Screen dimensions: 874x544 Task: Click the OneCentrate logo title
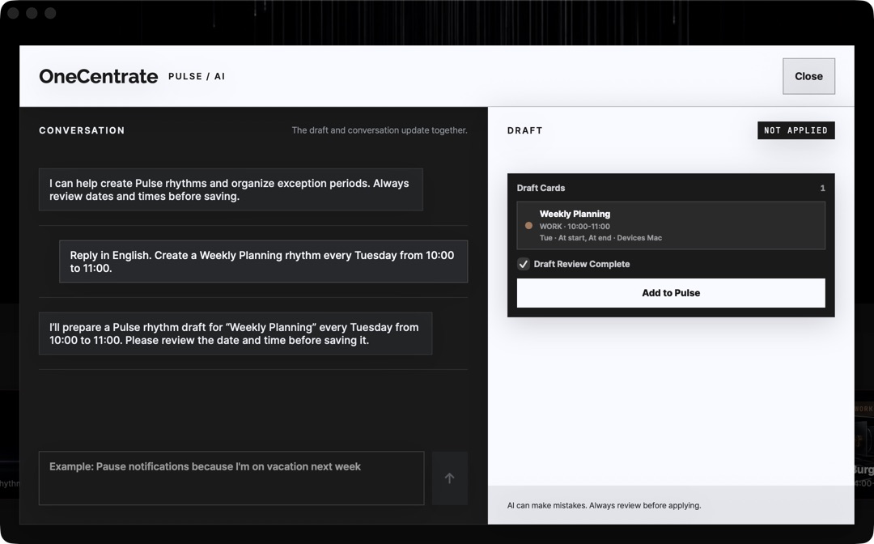[98, 76]
